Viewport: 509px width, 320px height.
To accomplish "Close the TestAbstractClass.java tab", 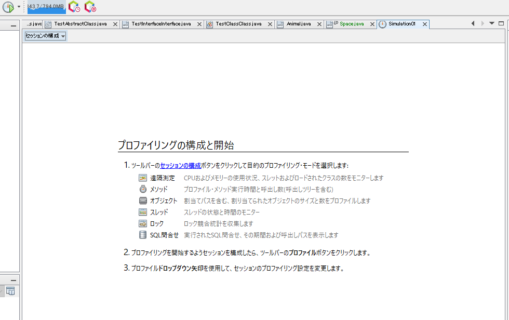I will coord(115,24).
